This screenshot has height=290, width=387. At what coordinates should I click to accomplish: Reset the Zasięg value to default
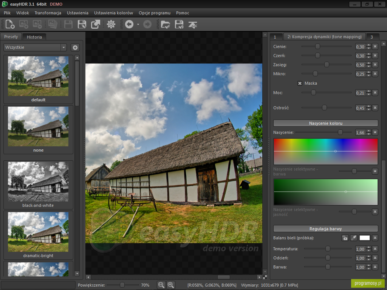point(375,65)
